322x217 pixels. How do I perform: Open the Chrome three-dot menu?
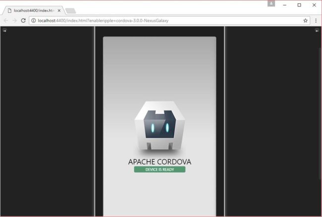point(316,20)
